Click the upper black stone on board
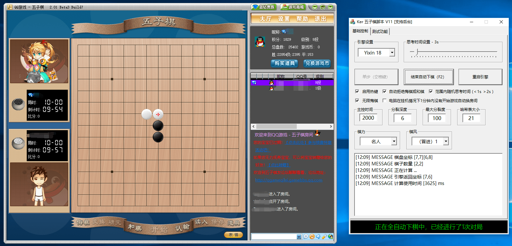512x246 pixels. pyautogui.click(x=158, y=126)
